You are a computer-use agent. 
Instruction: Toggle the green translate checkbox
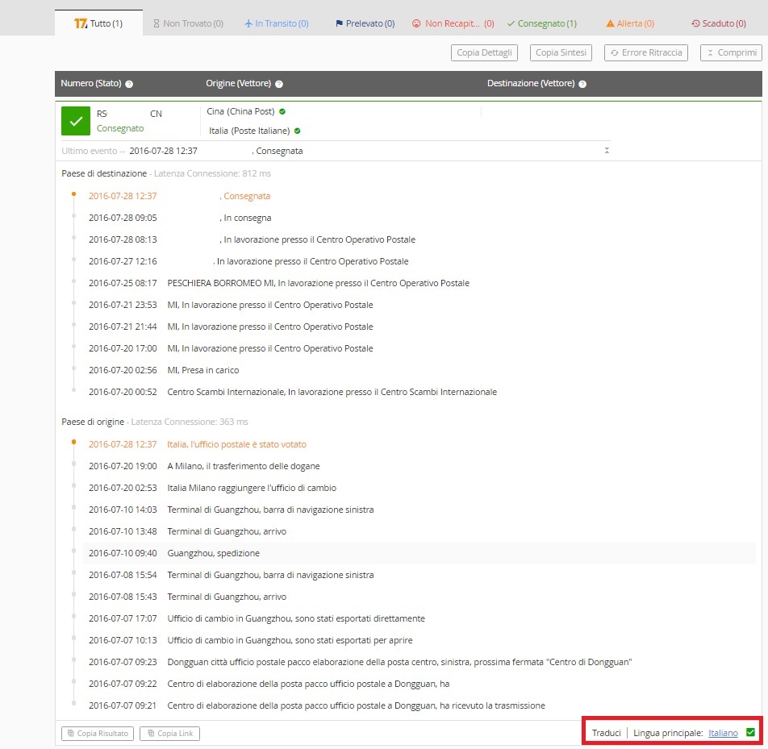click(x=750, y=732)
